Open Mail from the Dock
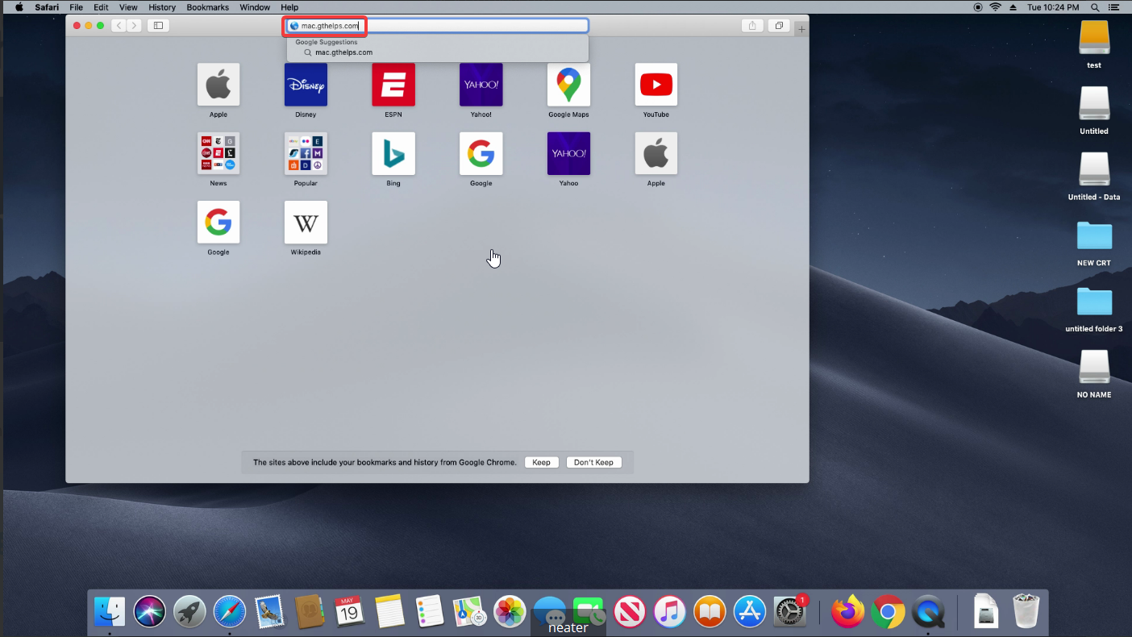Image resolution: width=1132 pixels, height=637 pixels. coord(269,613)
